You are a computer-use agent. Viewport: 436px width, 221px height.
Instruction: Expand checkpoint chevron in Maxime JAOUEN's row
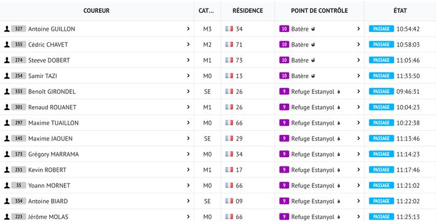[359, 138]
